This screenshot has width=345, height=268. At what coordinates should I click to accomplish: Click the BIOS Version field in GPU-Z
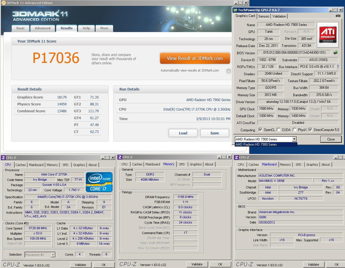294,53
